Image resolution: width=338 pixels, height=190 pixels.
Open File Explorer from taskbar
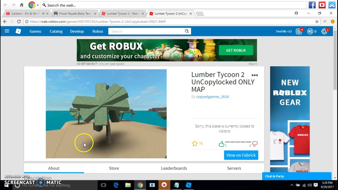point(128,185)
